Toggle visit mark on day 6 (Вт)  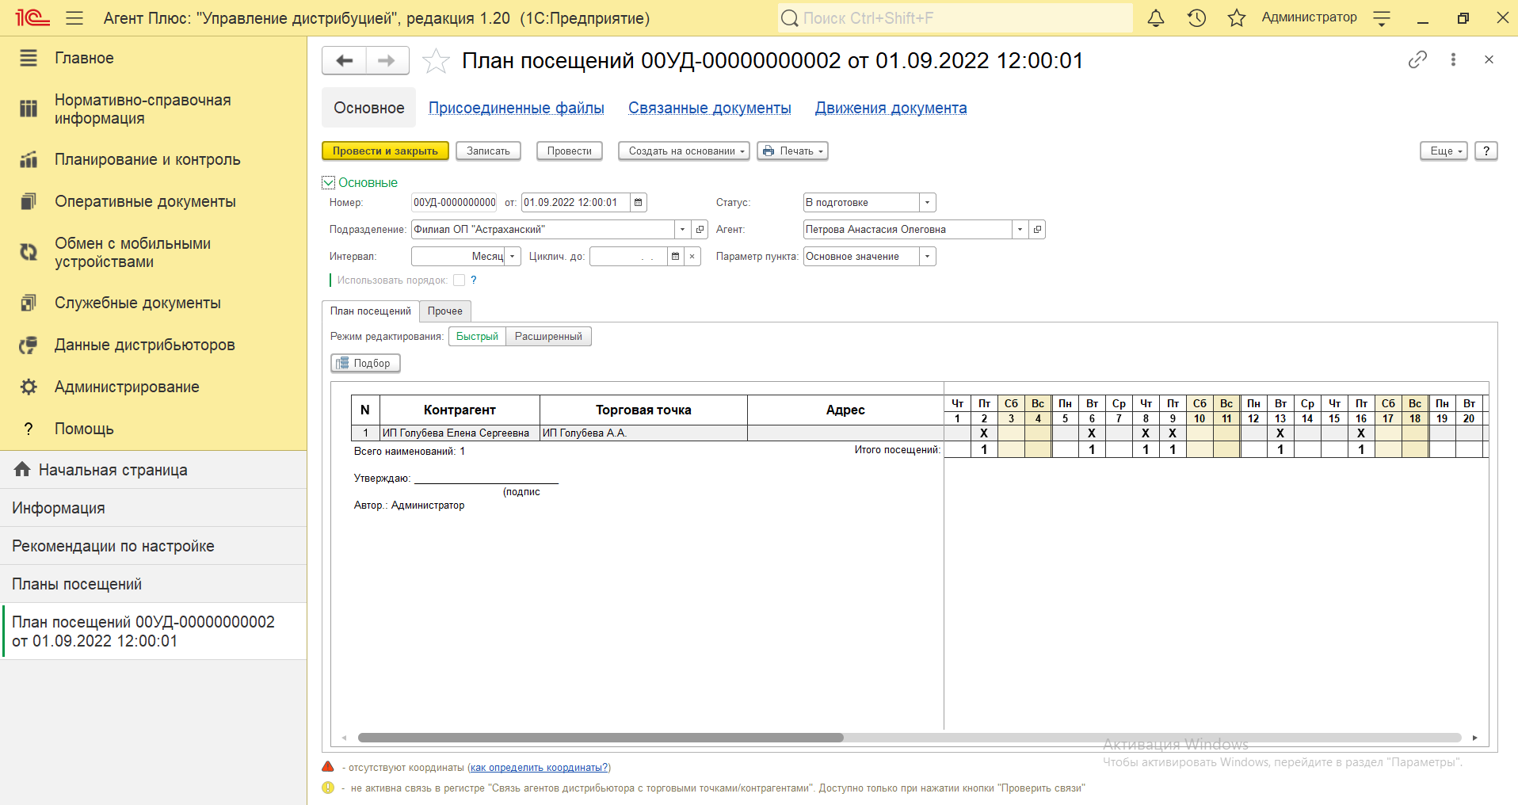[1092, 433]
